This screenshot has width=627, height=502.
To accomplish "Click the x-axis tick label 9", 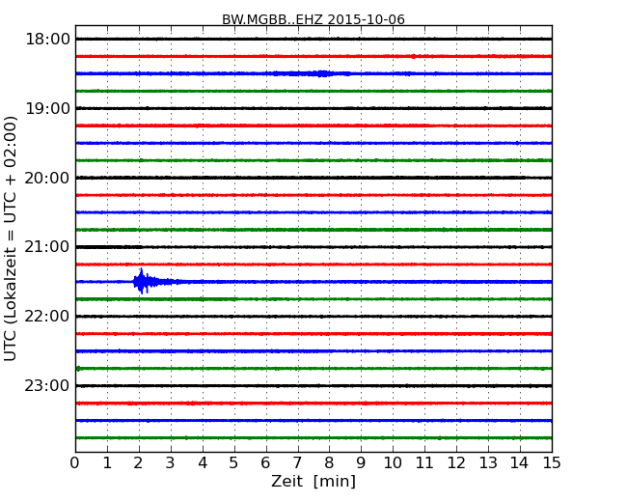I will point(361,463).
